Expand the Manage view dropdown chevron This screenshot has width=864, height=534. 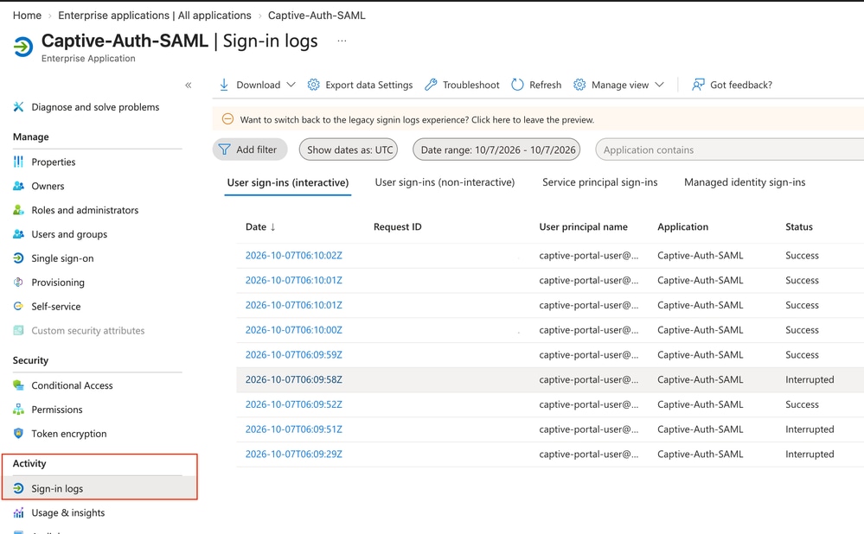coord(659,85)
